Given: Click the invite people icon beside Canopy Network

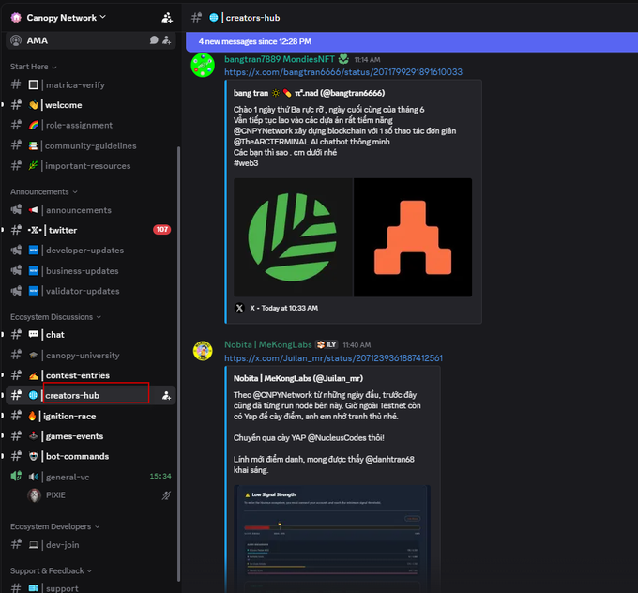Looking at the screenshot, I should tap(167, 18).
